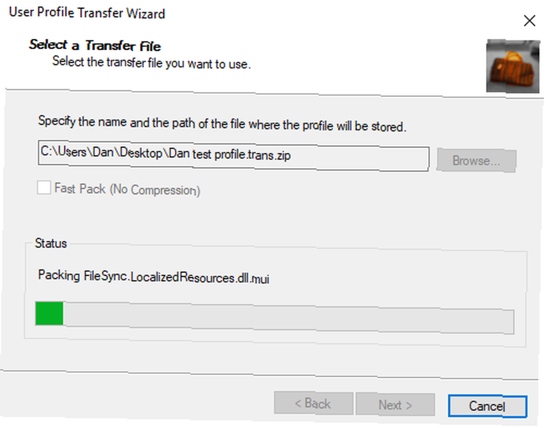Click the User Profile Transfer Wizard title bar text
This screenshot has width=546, height=428.
(x=87, y=13)
